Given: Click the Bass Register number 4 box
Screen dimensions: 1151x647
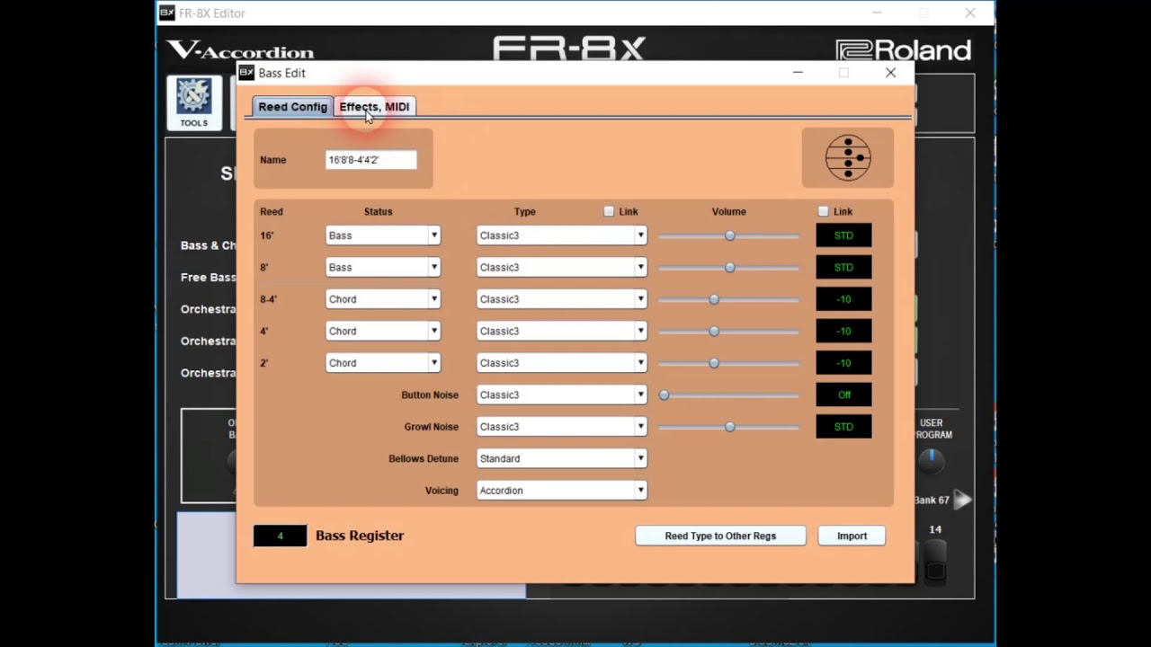Looking at the screenshot, I should (x=280, y=536).
